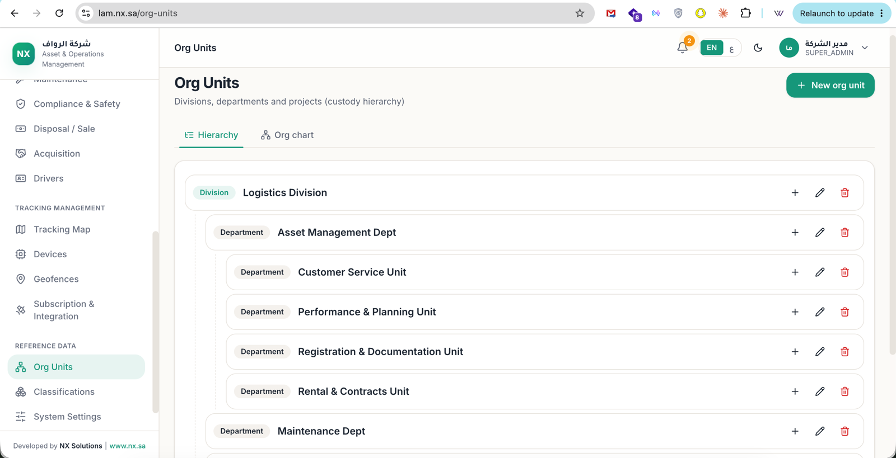Delete the Logistics Division unit
Screen dimensions: 896x458
pyautogui.click(x=844, y=193)
